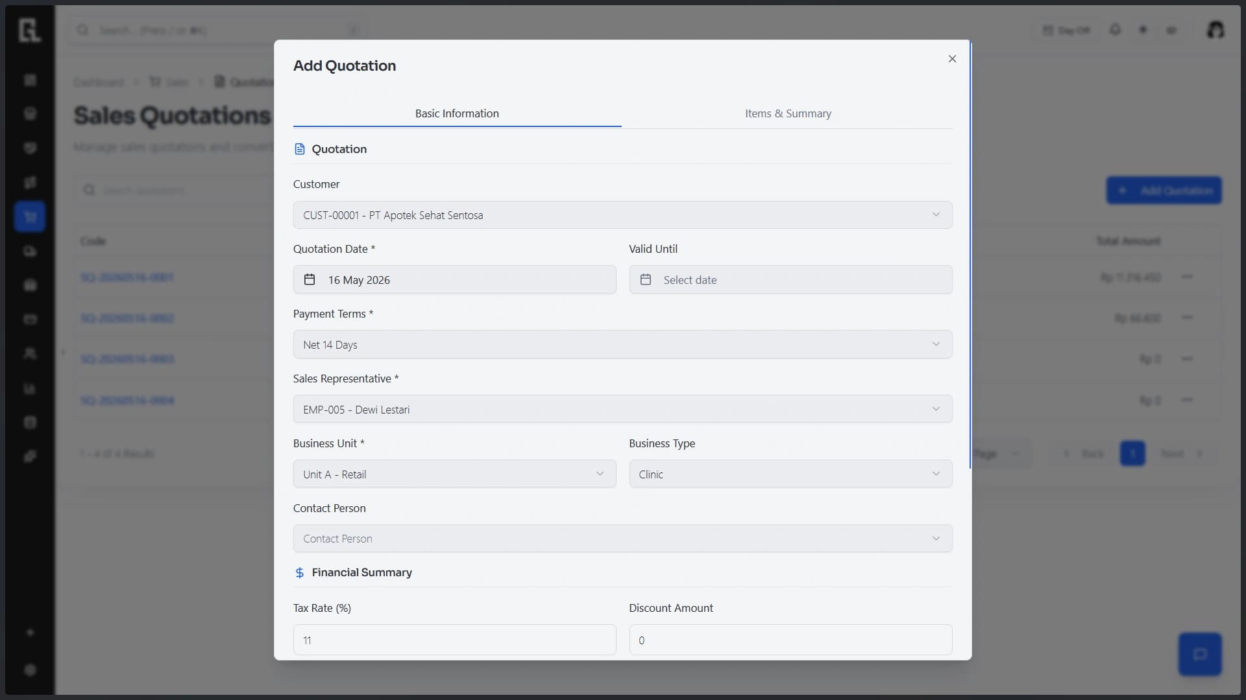Click the quotation document icon in section header

pyautogui.click(x=299, y=149)
